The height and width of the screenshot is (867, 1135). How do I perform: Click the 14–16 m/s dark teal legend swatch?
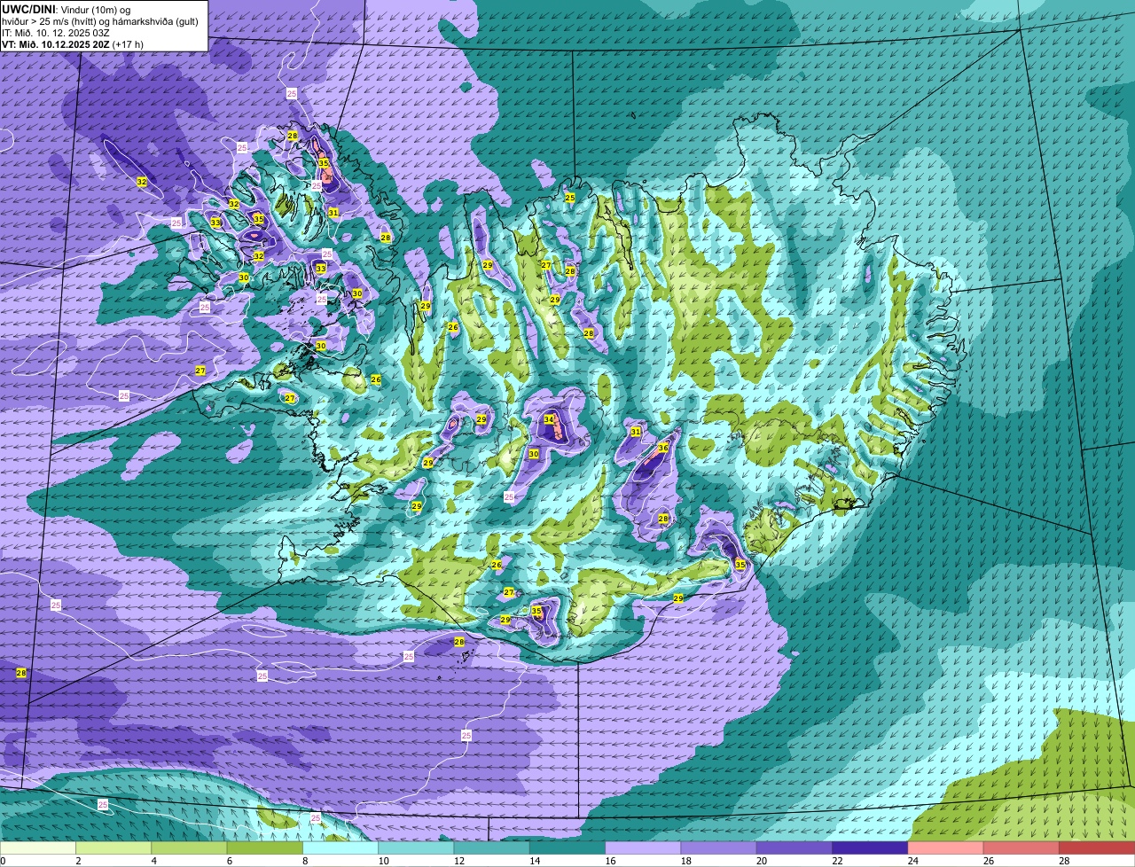(567, 847)
